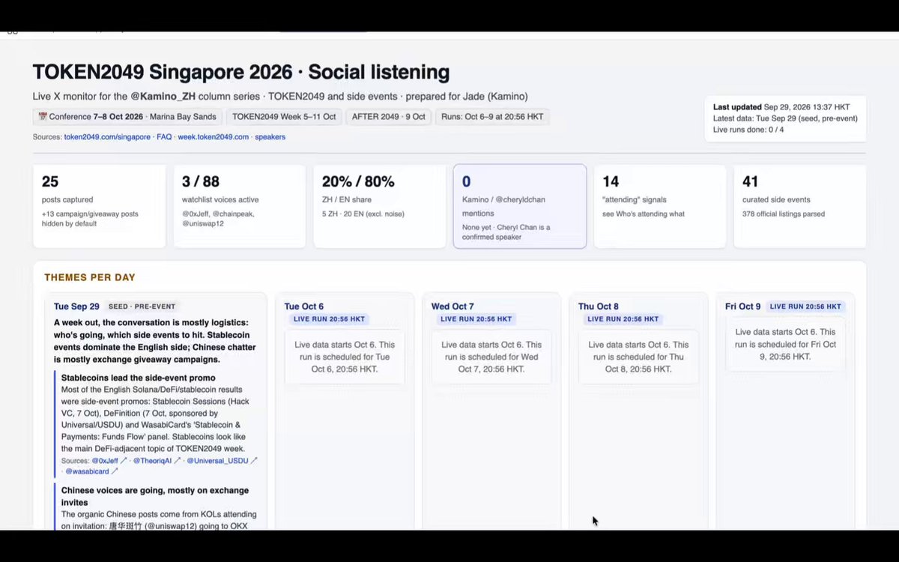Open the FAQ source link
This screenshot has height=562, width=899.
[164, 137]
